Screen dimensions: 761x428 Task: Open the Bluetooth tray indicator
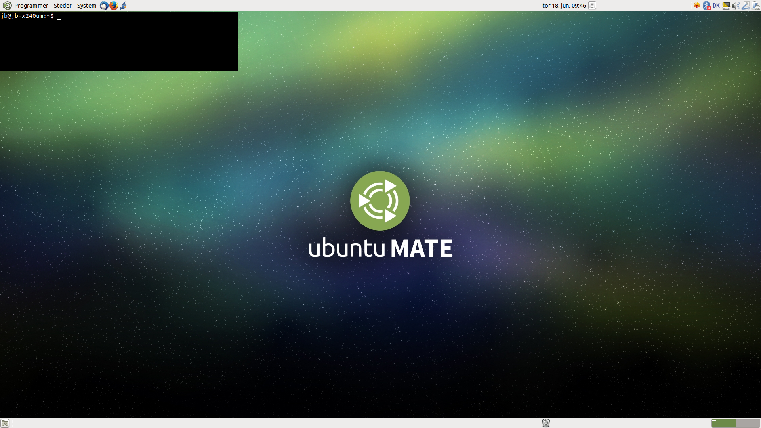707,6
